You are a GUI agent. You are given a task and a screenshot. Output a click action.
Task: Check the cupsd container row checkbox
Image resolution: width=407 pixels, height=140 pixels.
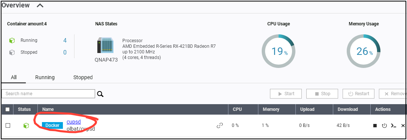tap(8, 125)
